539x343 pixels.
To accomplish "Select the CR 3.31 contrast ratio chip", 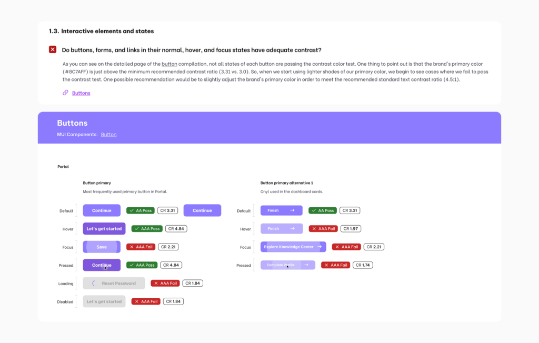I will 167,210.
